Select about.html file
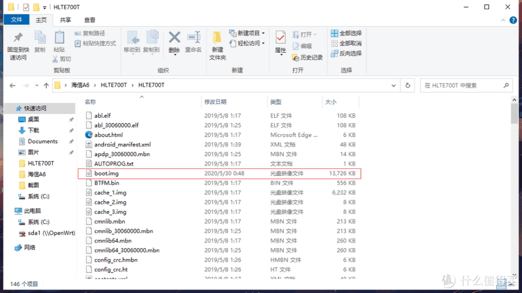 108,135
